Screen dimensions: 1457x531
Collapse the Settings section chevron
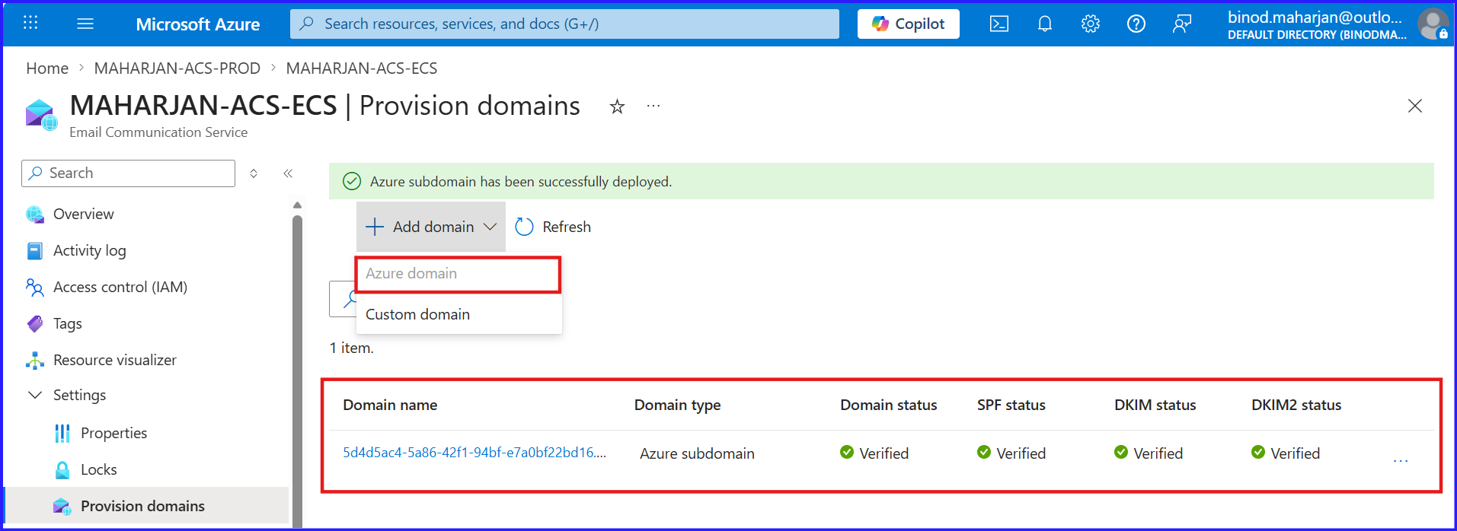pos(35,395)
